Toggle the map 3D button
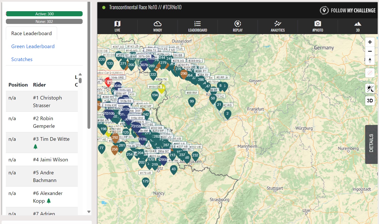 pos(370,101)
